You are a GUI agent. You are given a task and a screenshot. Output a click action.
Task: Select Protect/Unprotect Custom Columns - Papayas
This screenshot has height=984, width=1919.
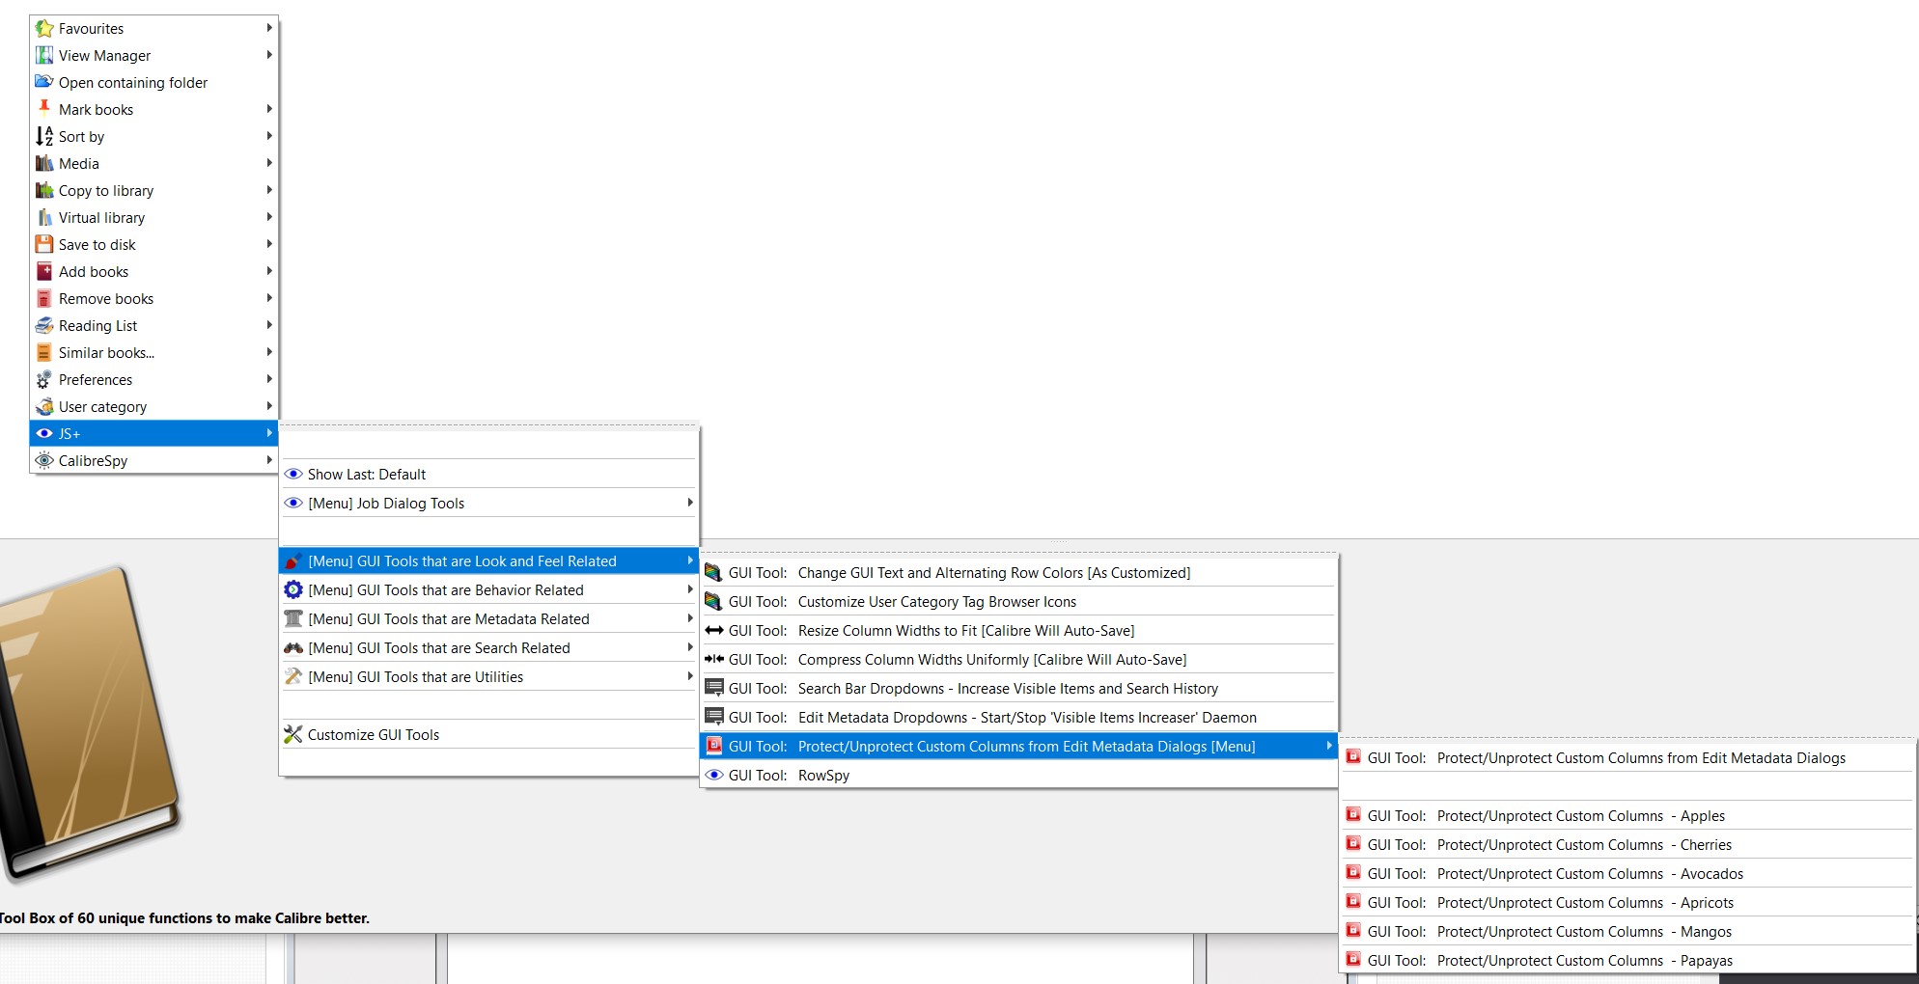(1627, 961)
